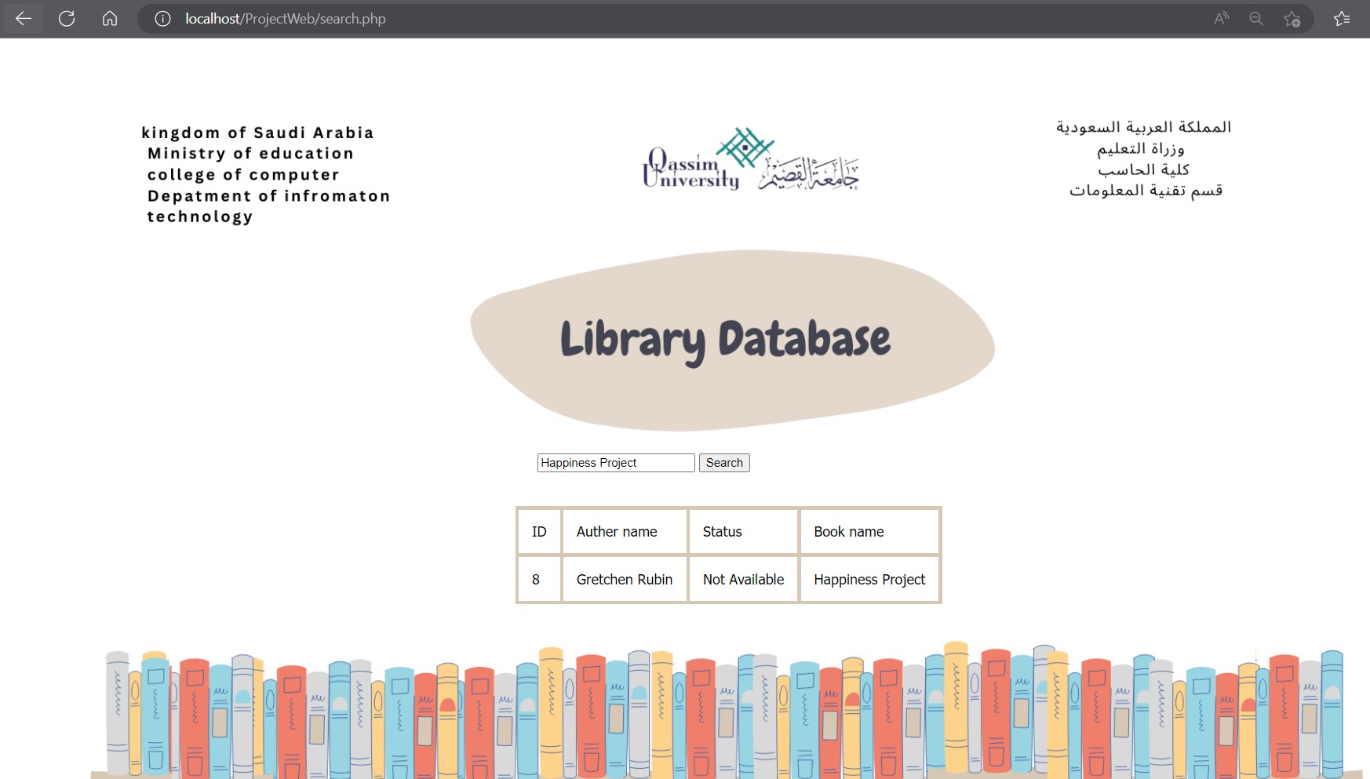
Task: Open the browser home page
Action: tap(110, 18)
